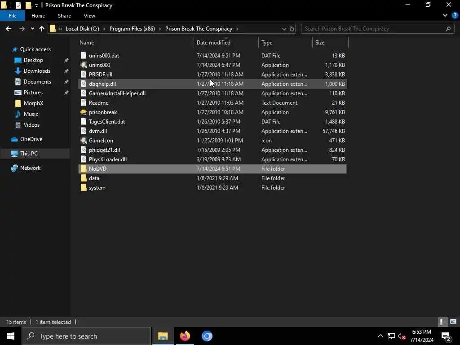This screenshot has height=345, width=460.
Task: Select the GameIcon icon file
Action: pos(84,141)
